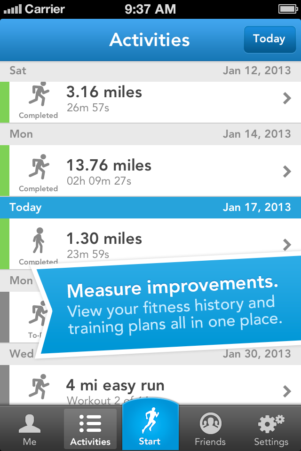Expand the 3.16 miles activity chevron
The image size is (301, 451).
point(287,98)
